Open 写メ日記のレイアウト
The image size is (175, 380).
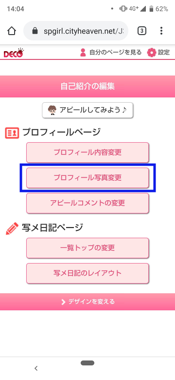click(87, 273)
